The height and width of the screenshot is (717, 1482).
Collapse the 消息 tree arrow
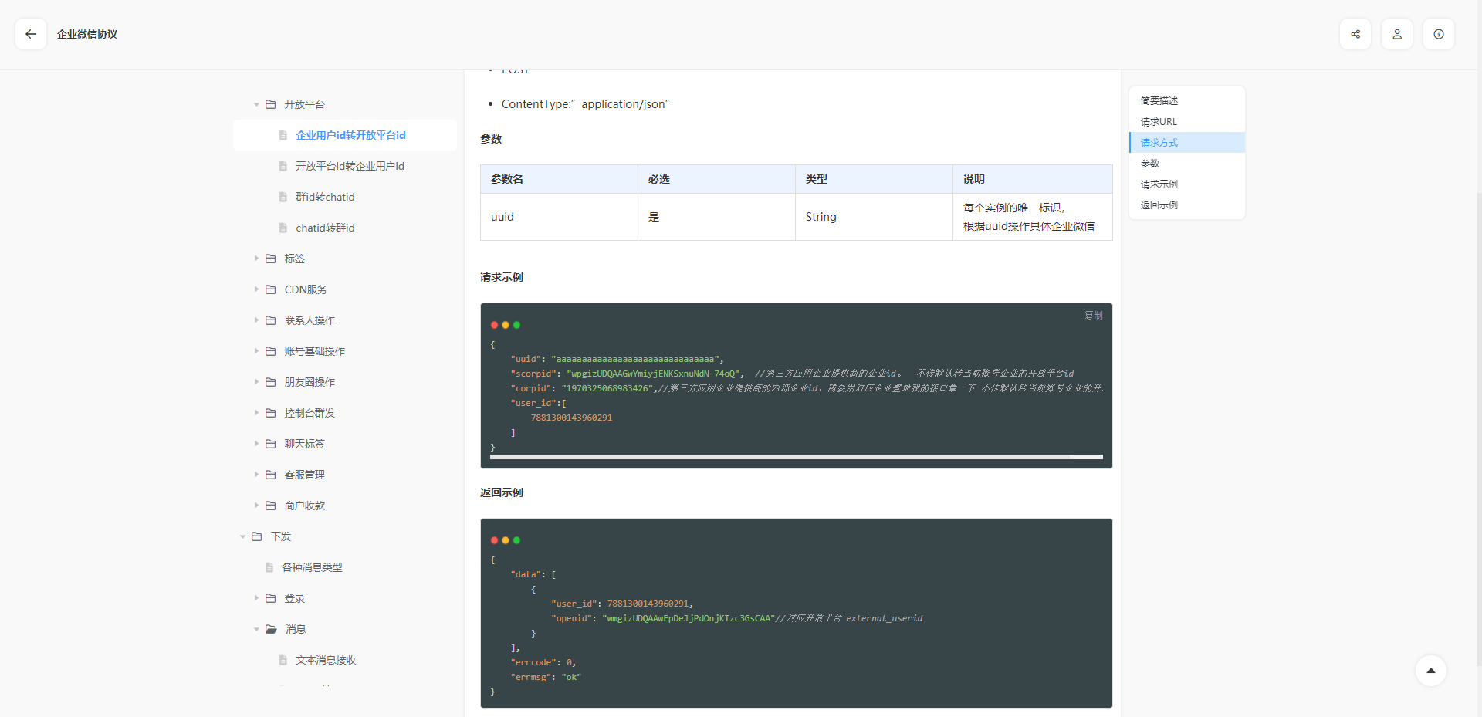pos(256,629)
